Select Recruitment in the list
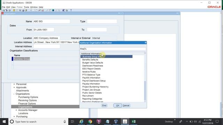Viewport: 223px width, 125px height. pyautogui.click(x=88, y=96)
